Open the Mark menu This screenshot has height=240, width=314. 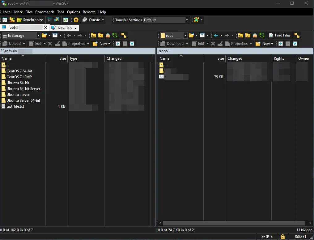pyautogui.click(x=19, y=12)
